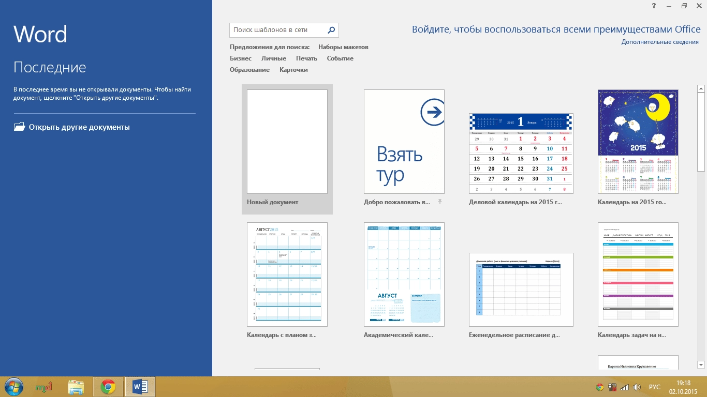
Task: Click the Последние heading
Action: [50, 67]
